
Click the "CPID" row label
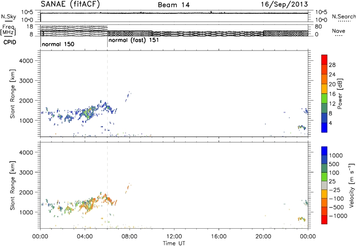10,42
